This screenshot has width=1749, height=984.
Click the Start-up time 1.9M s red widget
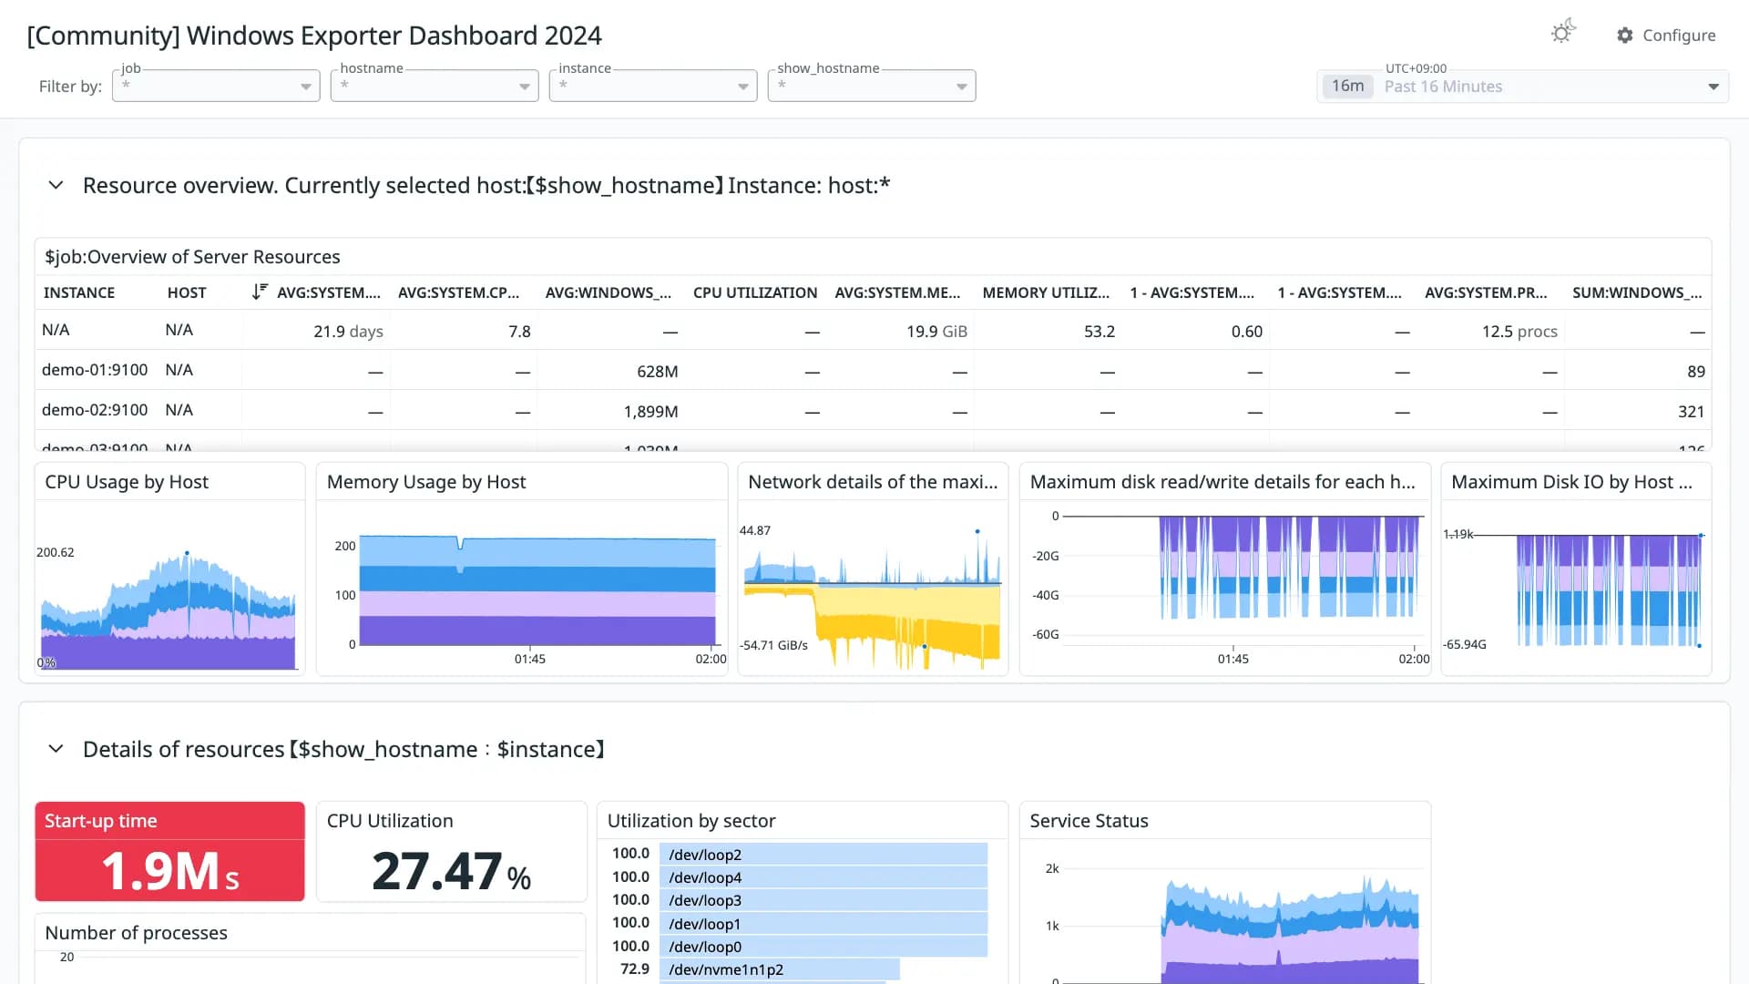coord(169,852)
